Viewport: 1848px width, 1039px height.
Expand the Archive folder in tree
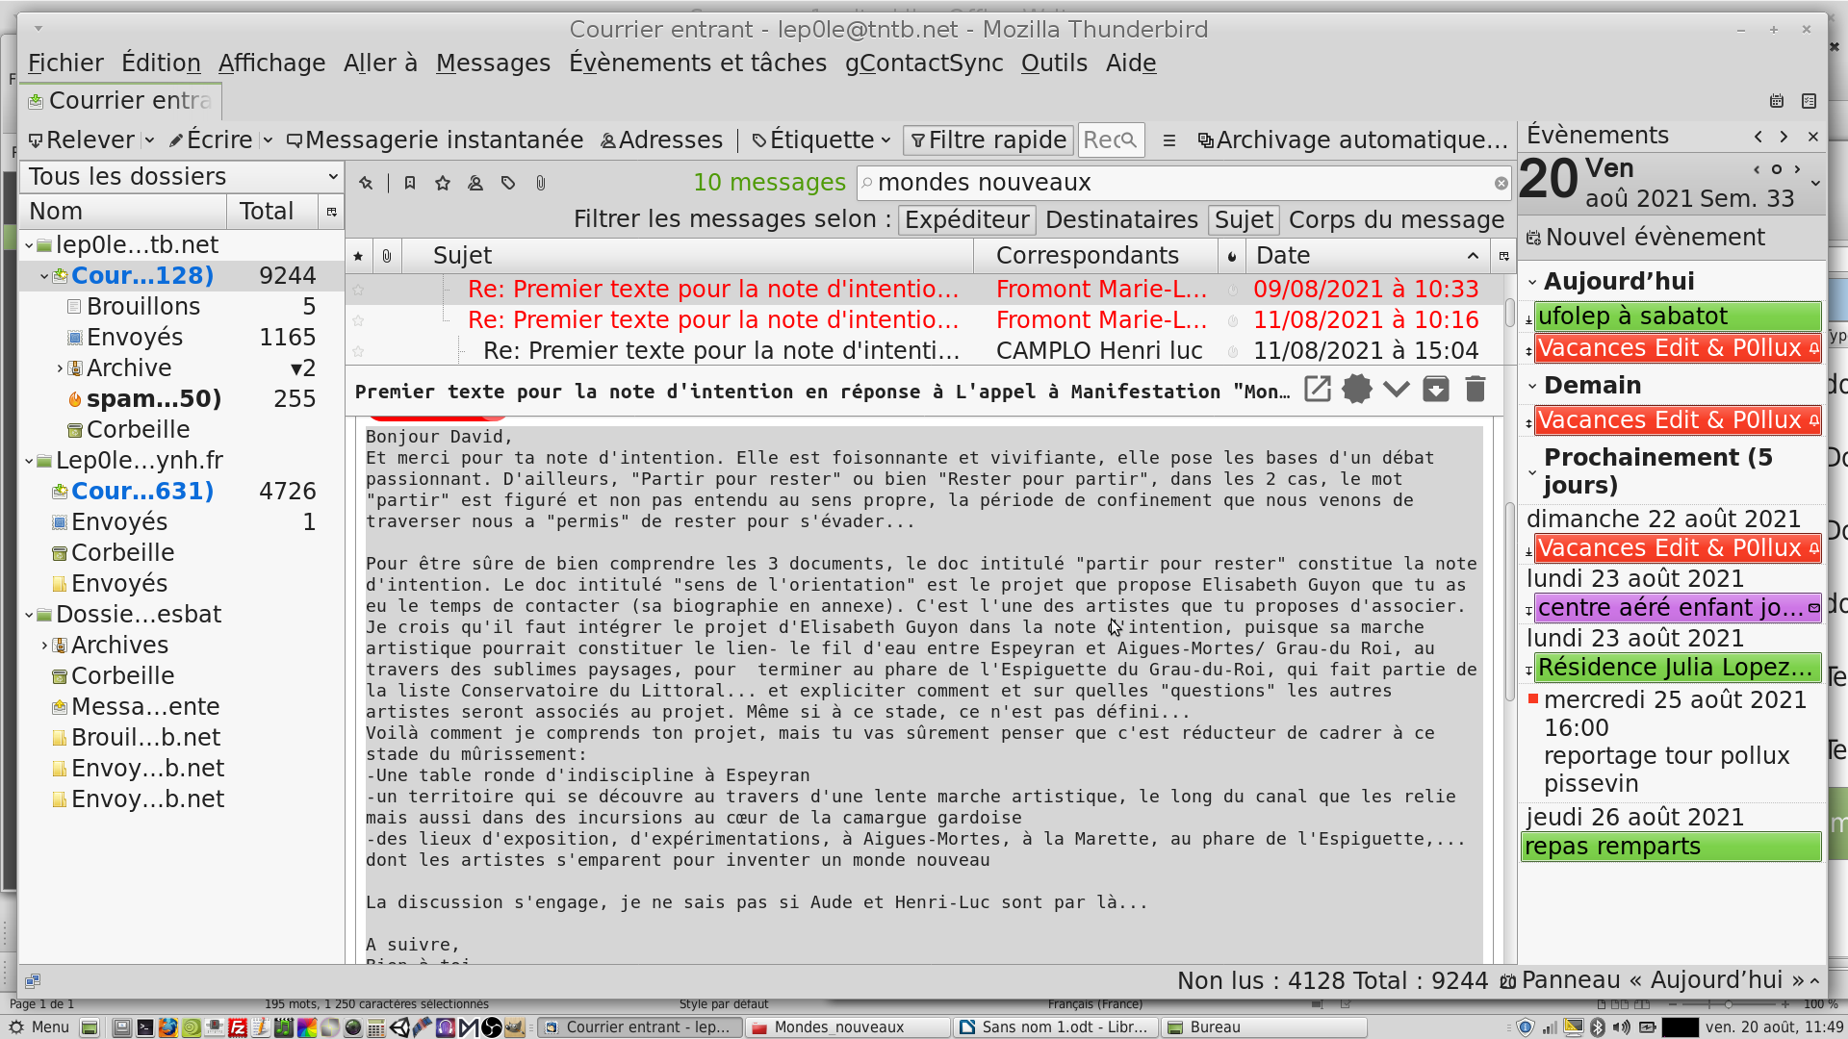[60, 368]
